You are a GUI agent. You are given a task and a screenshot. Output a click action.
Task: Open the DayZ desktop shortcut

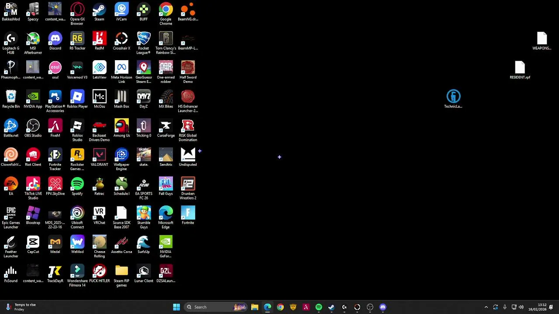[x=144, y=99]
